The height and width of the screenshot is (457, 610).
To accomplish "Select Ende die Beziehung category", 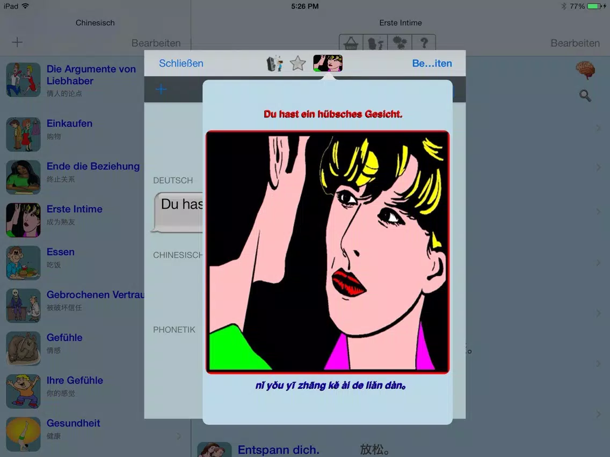I will tap(93, 166).
